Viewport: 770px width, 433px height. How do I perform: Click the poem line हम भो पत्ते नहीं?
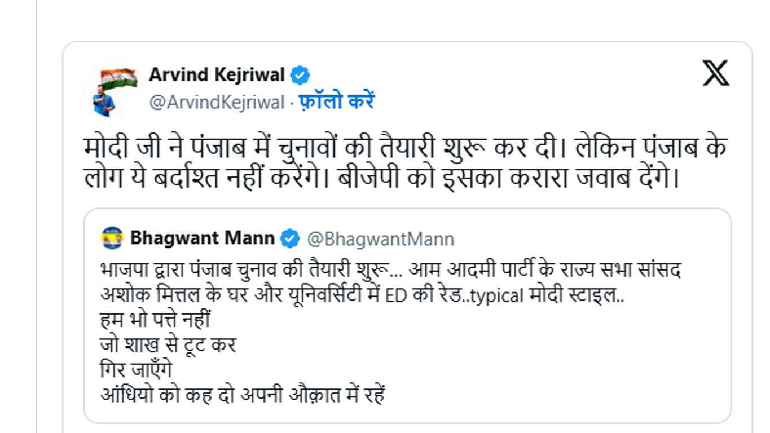(155, 320)
